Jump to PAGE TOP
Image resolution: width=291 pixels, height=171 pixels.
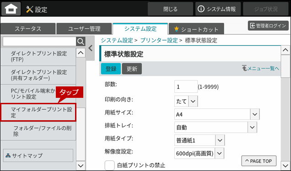click(259, 161)
